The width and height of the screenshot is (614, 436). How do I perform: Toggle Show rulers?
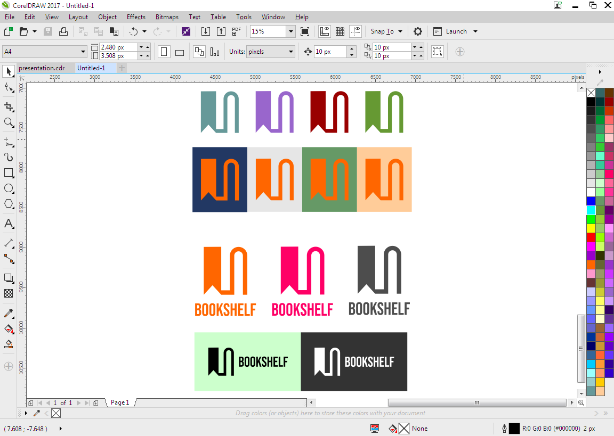[324, 31]
